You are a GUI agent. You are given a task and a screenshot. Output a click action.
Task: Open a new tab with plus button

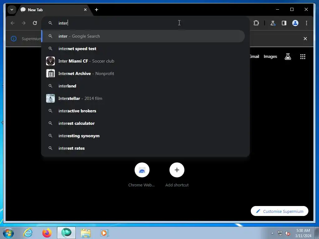tap(97, 10)
